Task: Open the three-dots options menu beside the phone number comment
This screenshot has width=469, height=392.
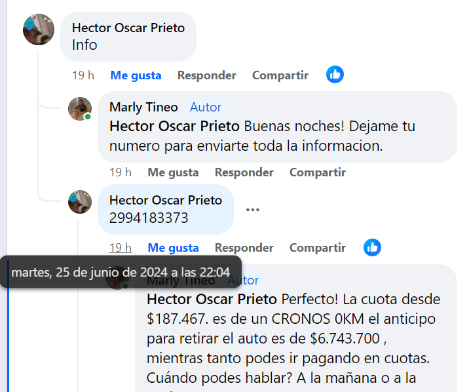Action: click(x=253, y=210)
